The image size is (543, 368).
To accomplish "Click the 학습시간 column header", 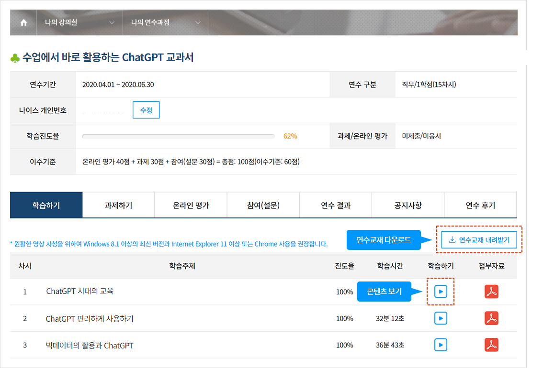I will pos(390,266).
